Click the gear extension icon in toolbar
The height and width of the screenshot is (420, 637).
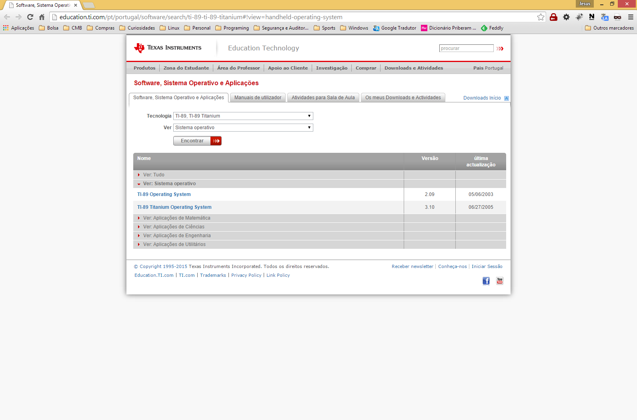567,17
